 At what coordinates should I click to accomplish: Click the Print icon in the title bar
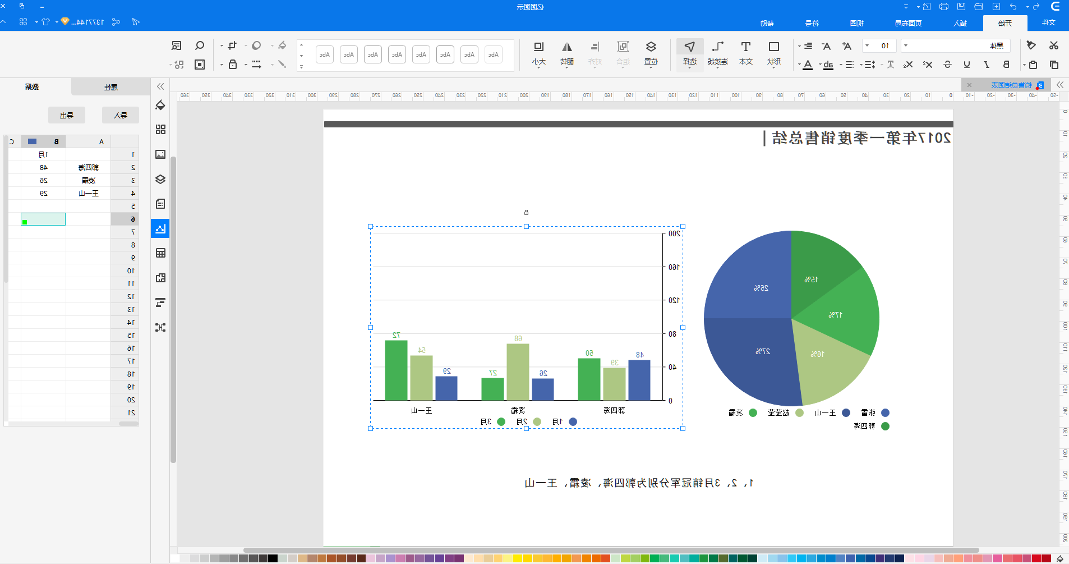click(944, 7)
